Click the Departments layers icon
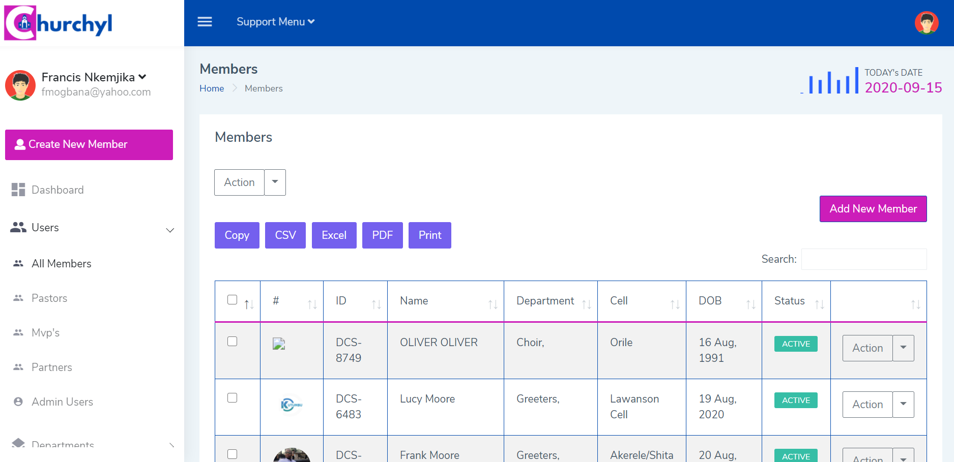The height and width of the screenshot is (462, 954). click(x=18, y=443)
